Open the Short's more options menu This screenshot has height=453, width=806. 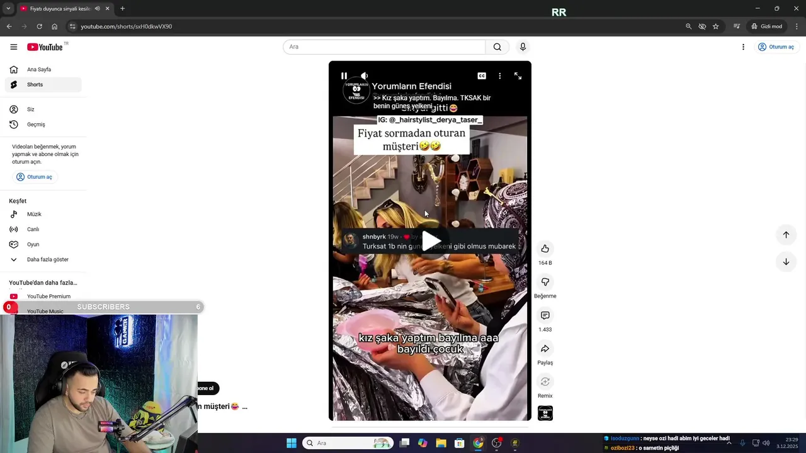[x=500, y=76]
